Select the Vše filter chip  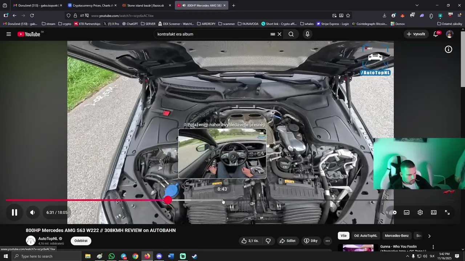pos(344,236)
